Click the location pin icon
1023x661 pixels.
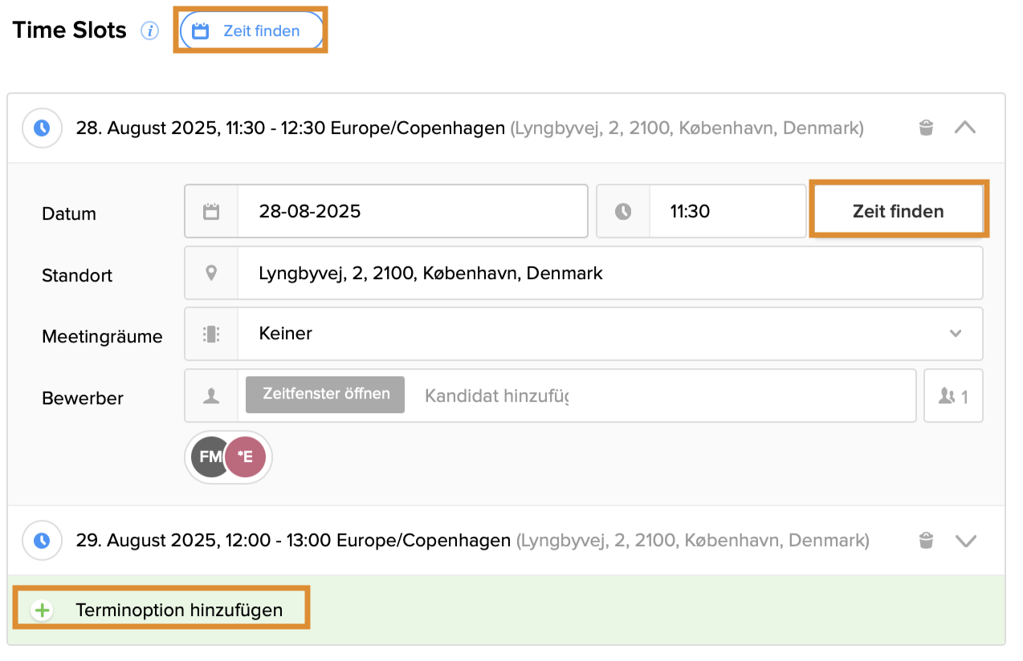211,274
